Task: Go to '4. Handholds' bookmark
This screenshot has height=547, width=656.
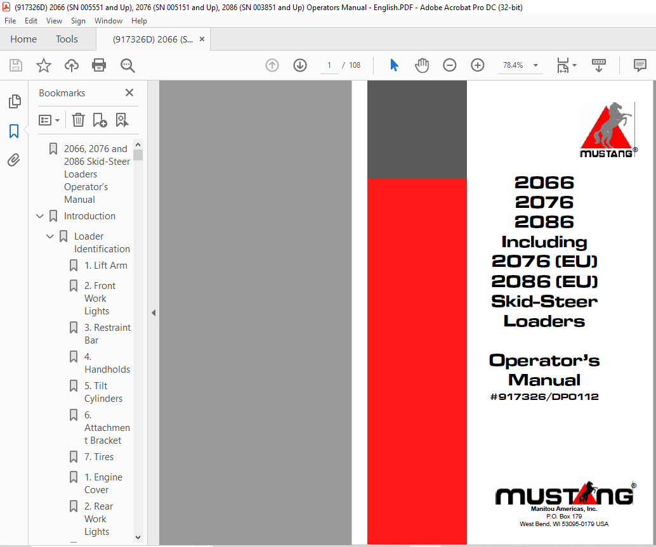Action: point(107,363)
